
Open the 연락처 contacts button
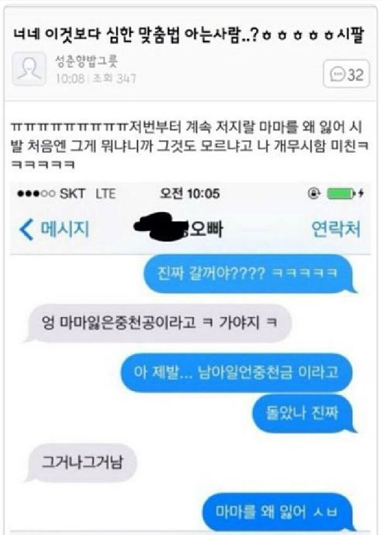(336, 229)
